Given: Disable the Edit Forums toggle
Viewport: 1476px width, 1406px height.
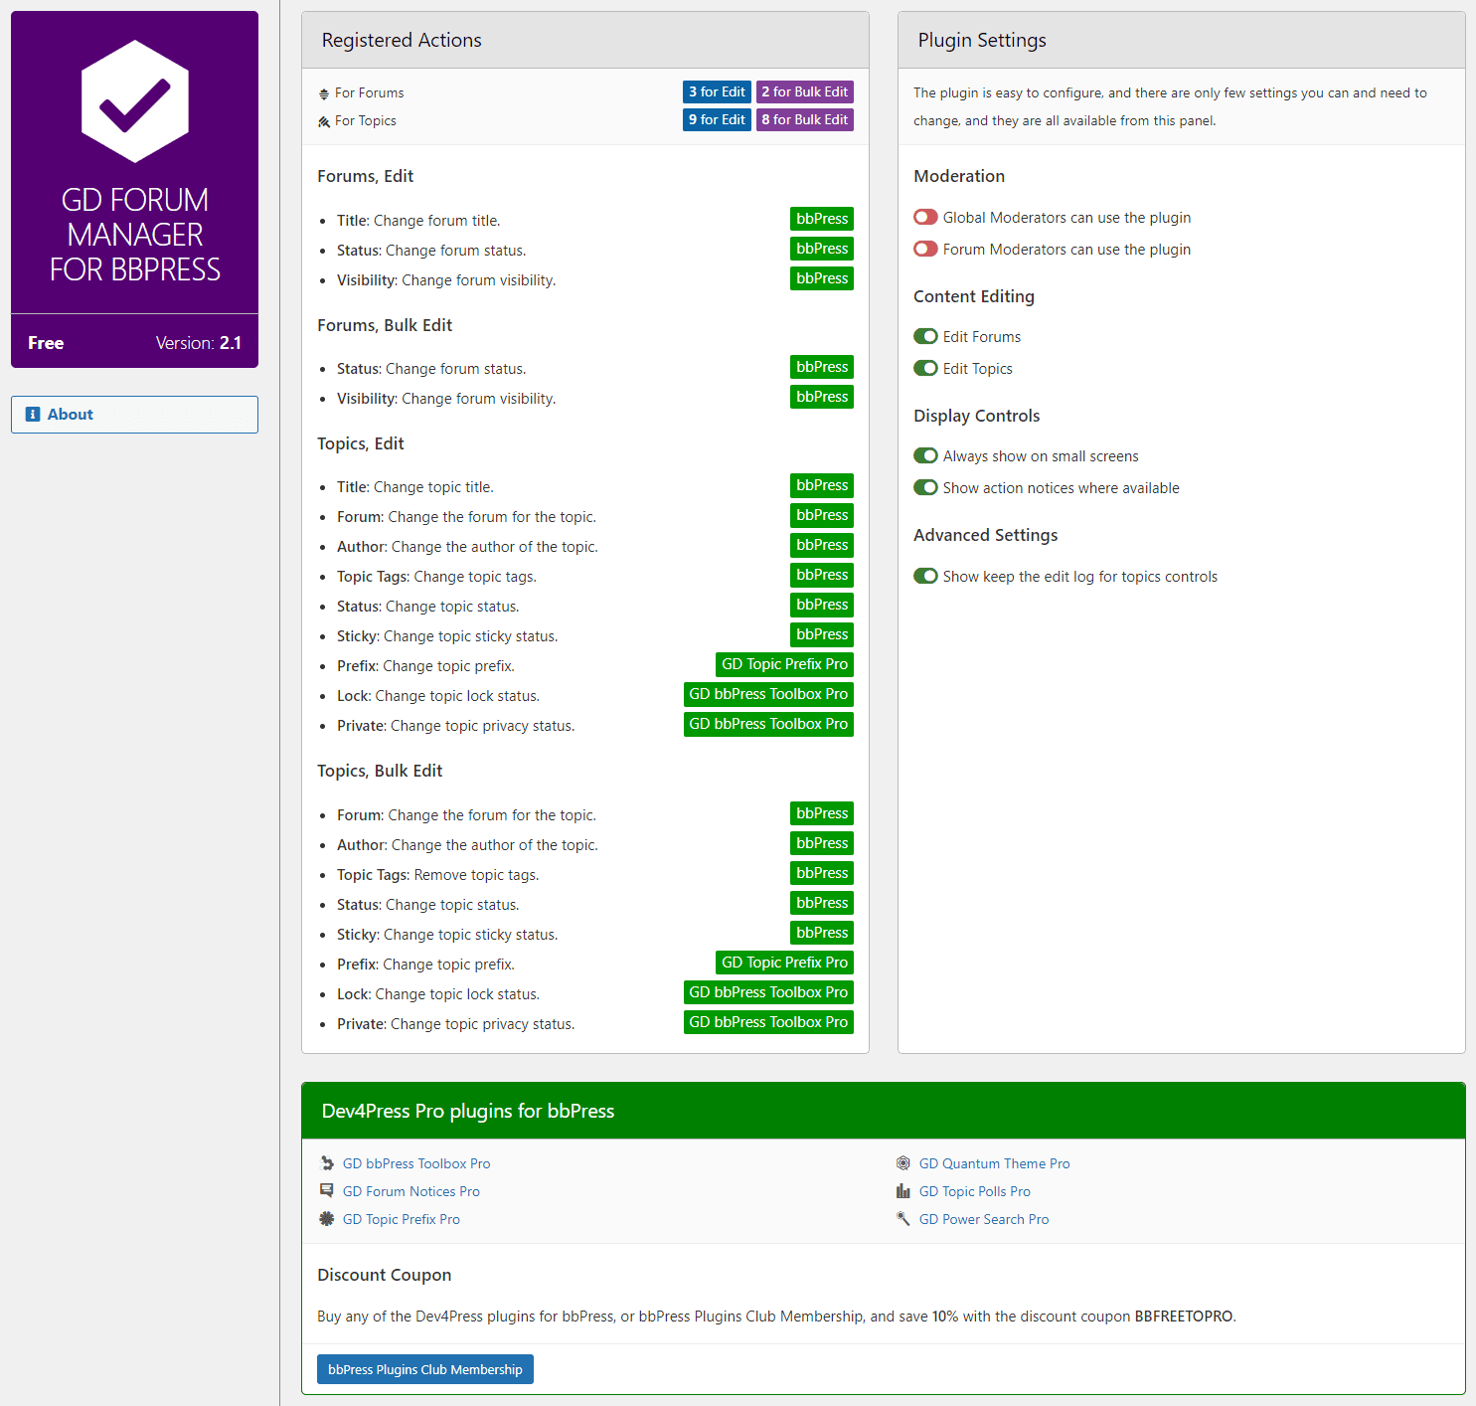Looking at the screenshot, I should pyautogui.click(x=925, y=336).
